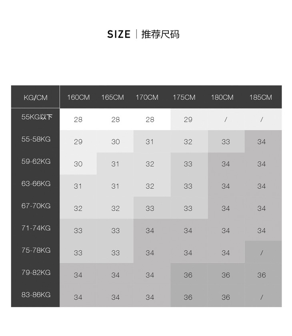The width and height of the screenshot is (292, 336).
Task: Click the 63-66KG row label
Action: pos(36,184)
